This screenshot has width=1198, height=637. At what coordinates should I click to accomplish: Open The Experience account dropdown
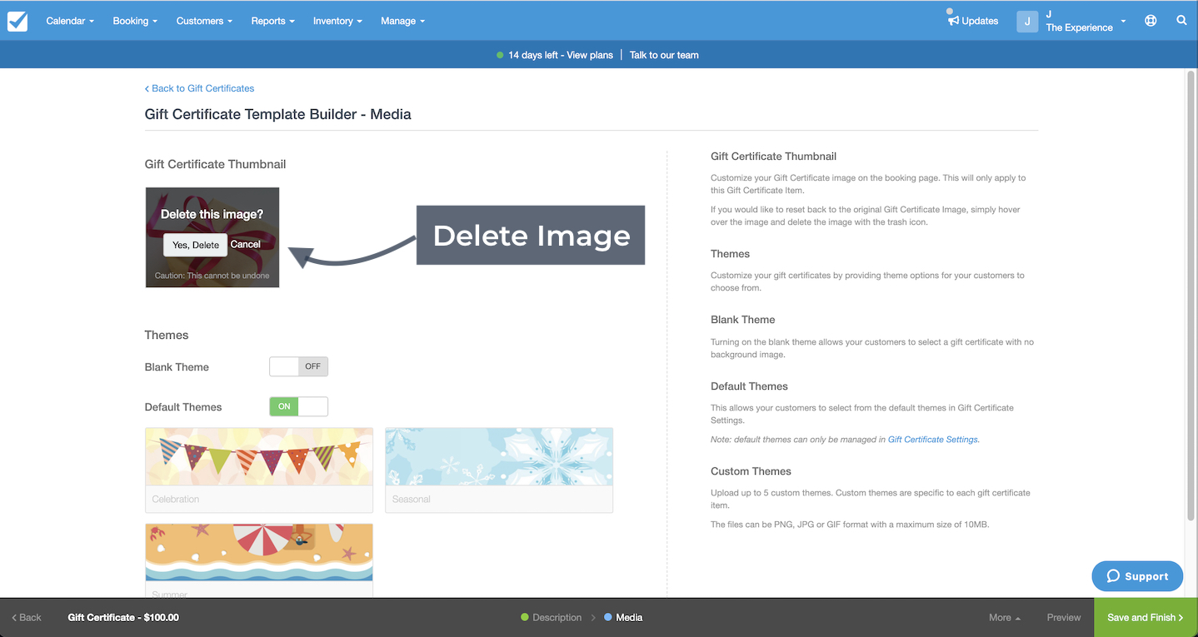[1086, 21]
